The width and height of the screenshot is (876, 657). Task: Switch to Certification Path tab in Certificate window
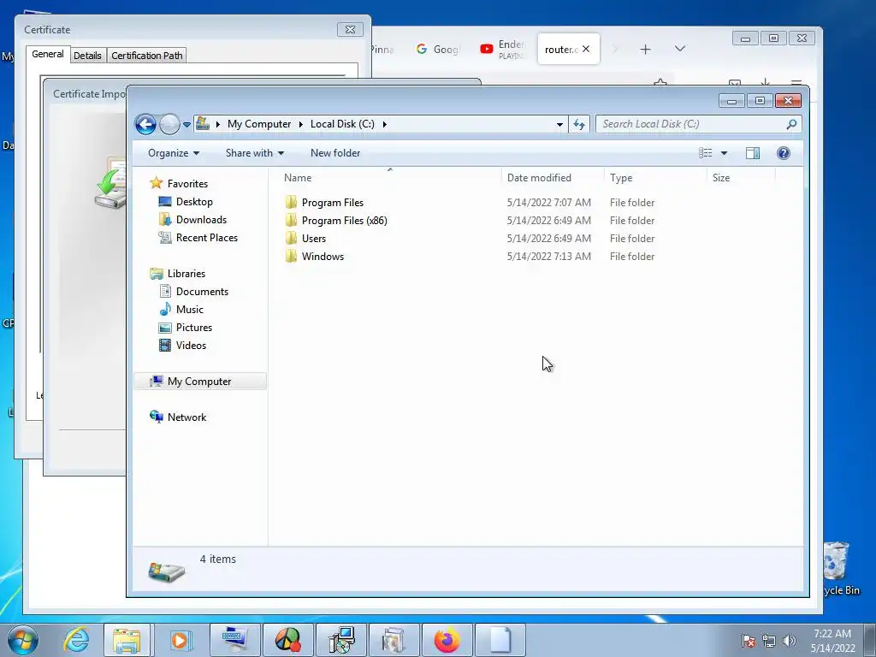tap(147, 56)
